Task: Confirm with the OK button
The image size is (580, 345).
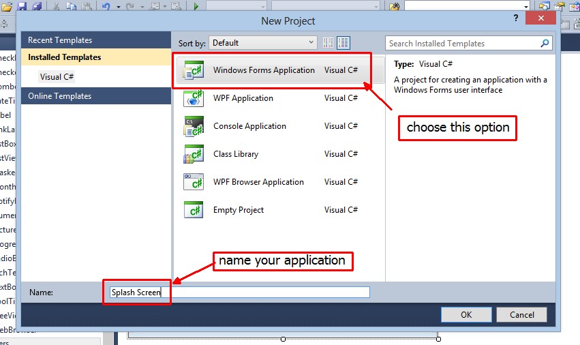Action: [x=466, y=314]
